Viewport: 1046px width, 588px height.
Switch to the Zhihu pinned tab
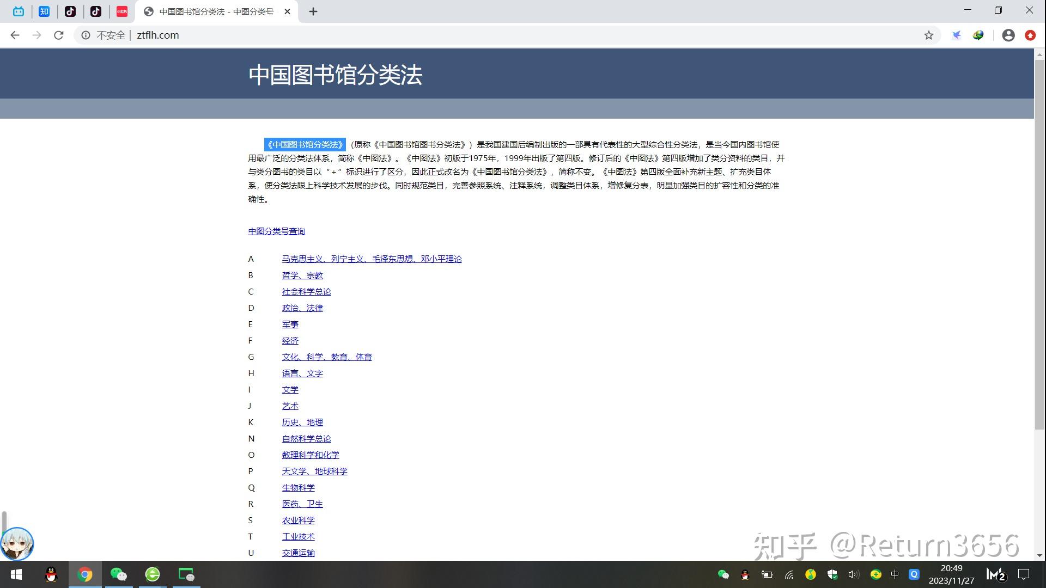[44, 11]
